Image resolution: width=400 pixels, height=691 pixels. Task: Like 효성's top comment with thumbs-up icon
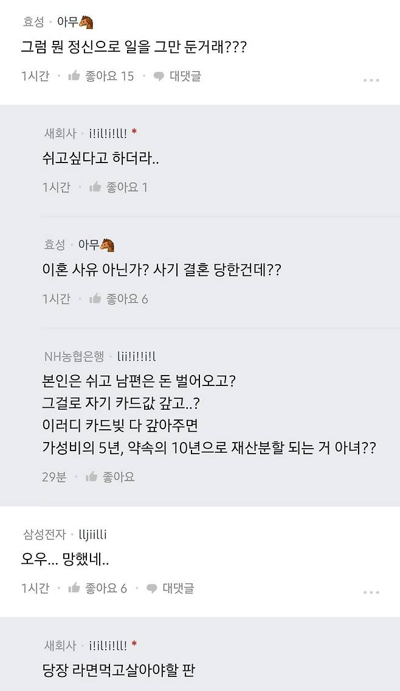[73, 77]
